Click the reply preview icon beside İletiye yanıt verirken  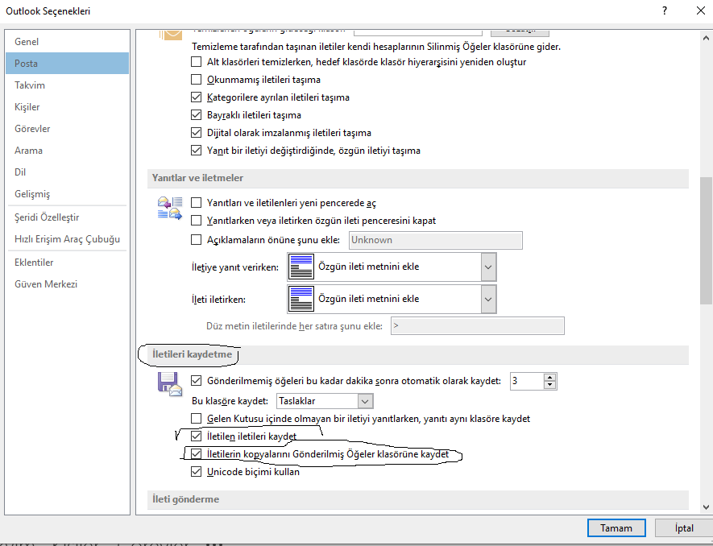301,267
